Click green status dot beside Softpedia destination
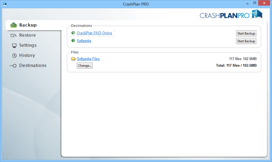 [73, 41]
